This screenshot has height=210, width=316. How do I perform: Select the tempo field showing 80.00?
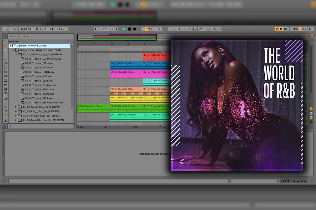click(x=24, y=29)
